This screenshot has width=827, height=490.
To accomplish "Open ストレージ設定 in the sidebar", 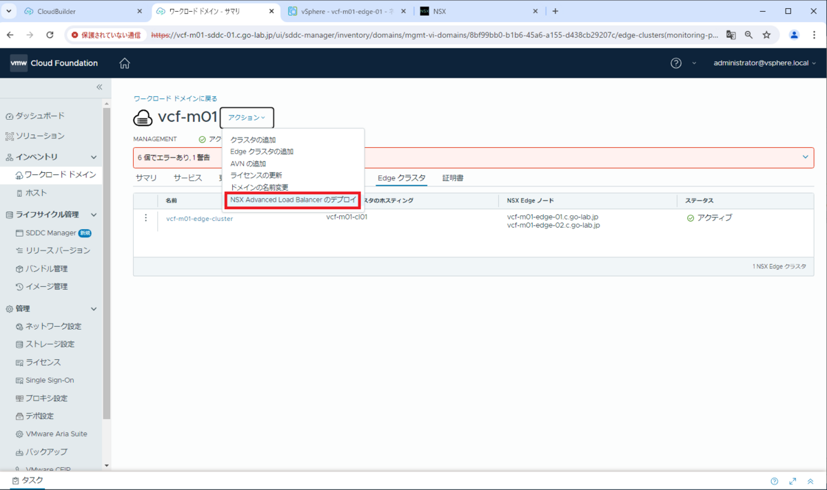I will tap(45, 344).
